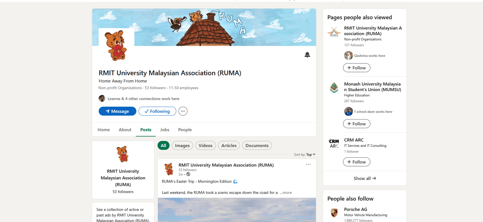Click the notification bell icon
This screenshot has height=222, width=483.
coord(307,55)
